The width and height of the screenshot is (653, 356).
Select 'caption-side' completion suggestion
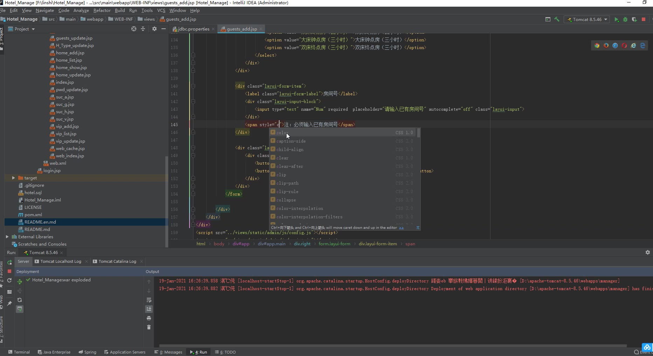[343, 141]
